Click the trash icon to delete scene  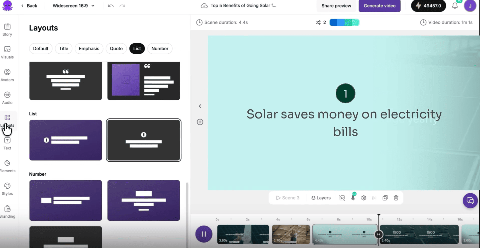coord(396,198)
